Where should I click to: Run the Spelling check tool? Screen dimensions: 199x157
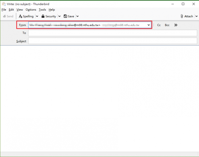point(26,16)
